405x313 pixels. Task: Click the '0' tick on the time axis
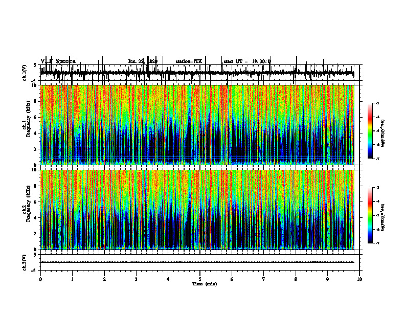coord(40,279)
